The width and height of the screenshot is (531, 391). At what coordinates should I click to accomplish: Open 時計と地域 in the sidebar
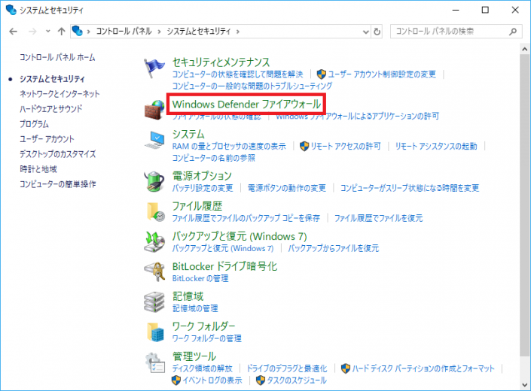coord(38,169)
